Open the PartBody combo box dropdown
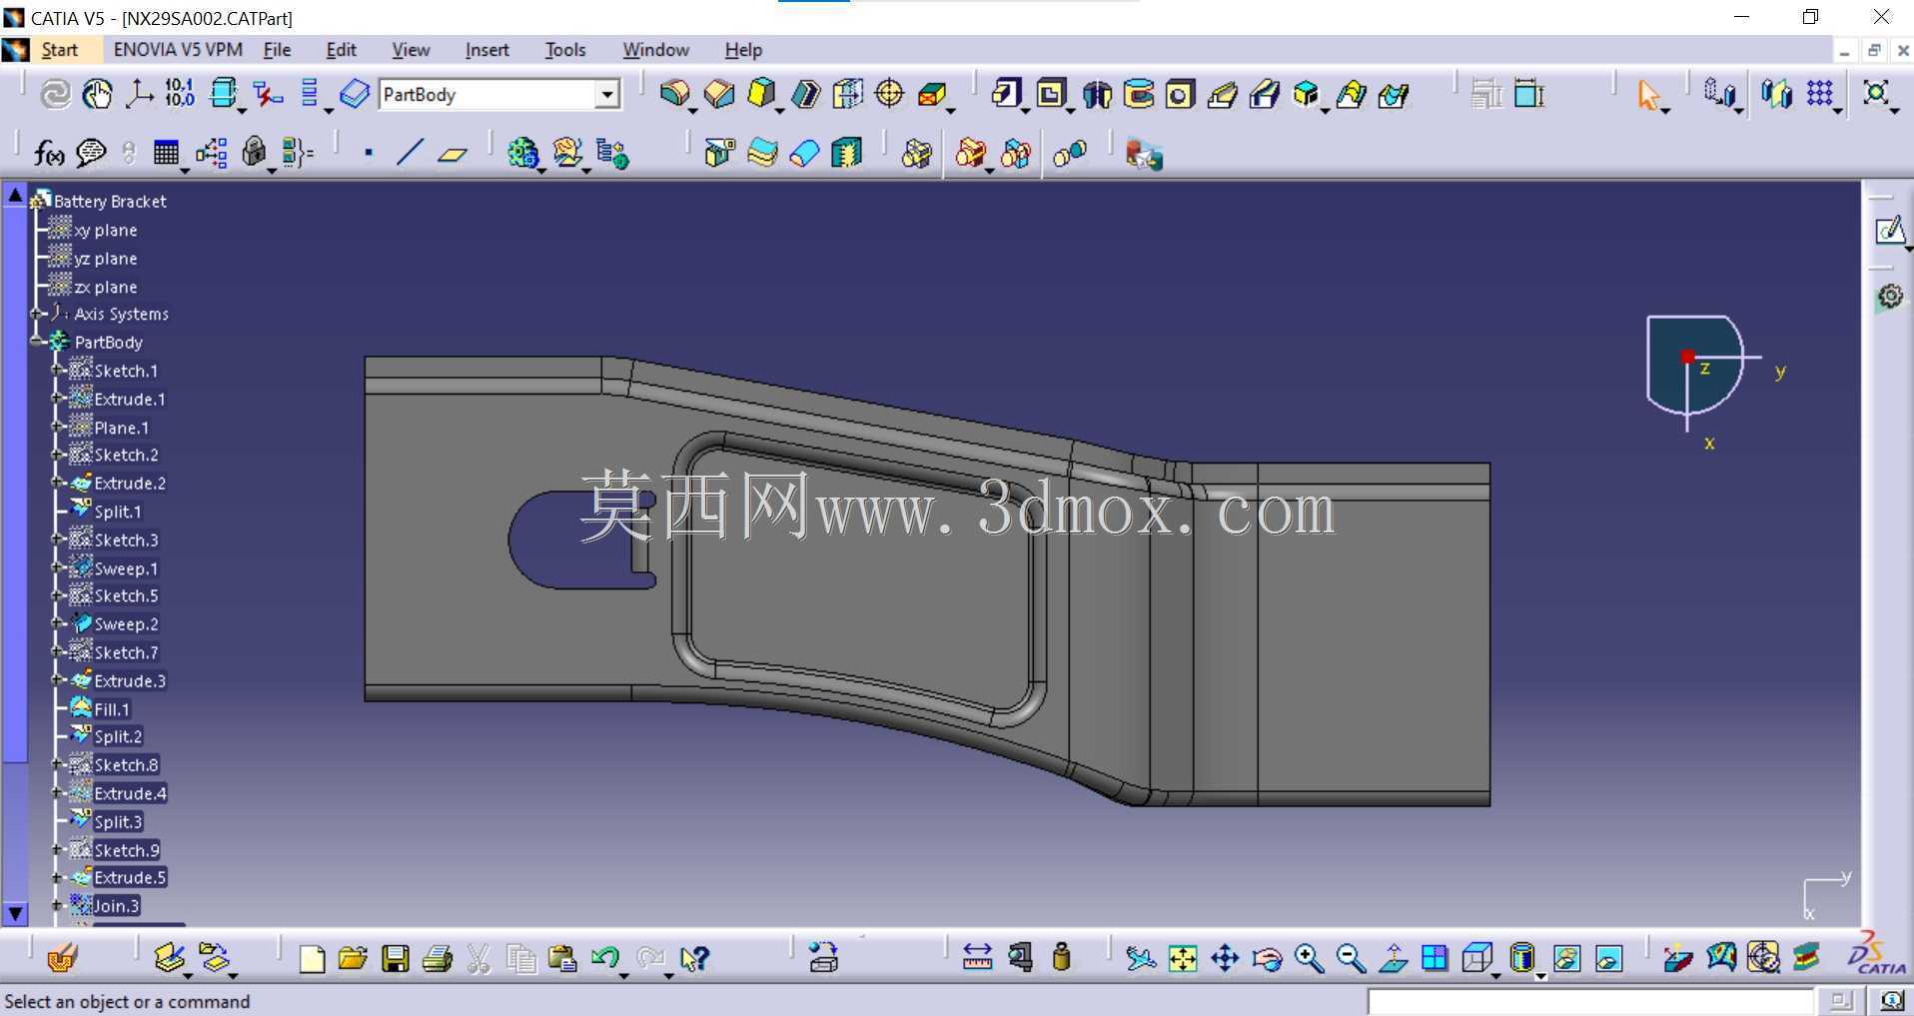The image size is (1914, 1016). 606,95
